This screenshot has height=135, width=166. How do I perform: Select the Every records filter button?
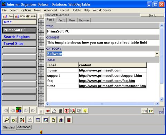(8, 16)
